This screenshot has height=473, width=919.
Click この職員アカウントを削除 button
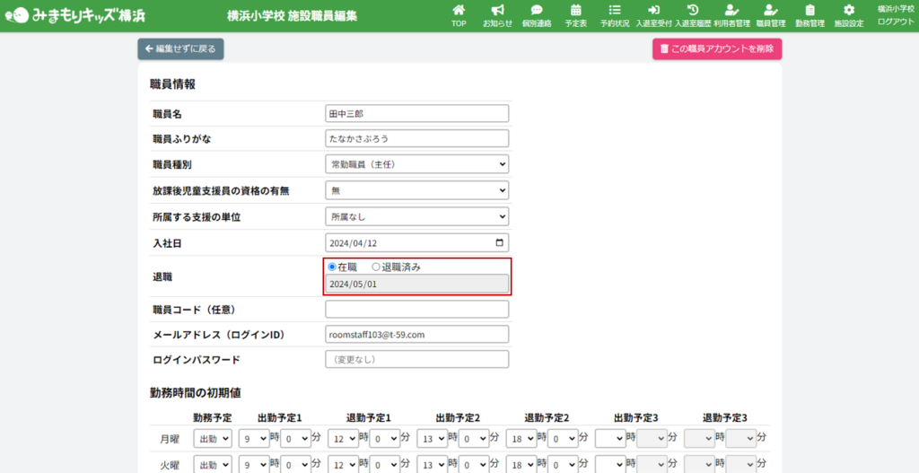(716, 49)
